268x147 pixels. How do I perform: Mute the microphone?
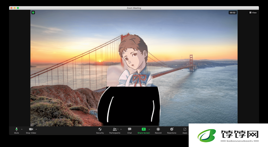(x=16, y=131)
